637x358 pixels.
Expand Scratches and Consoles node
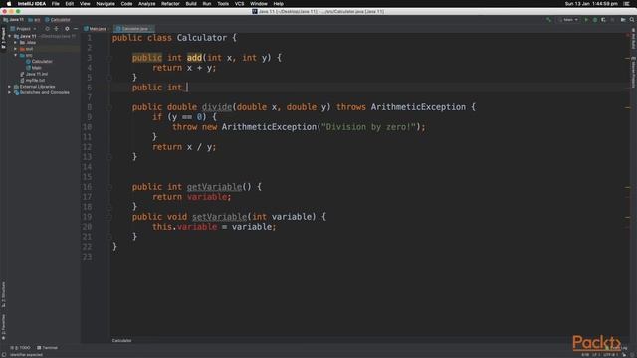(x=10, y=92)
